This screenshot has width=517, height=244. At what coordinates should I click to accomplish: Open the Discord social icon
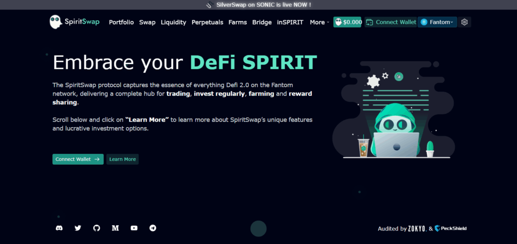(x=60, y=228)
